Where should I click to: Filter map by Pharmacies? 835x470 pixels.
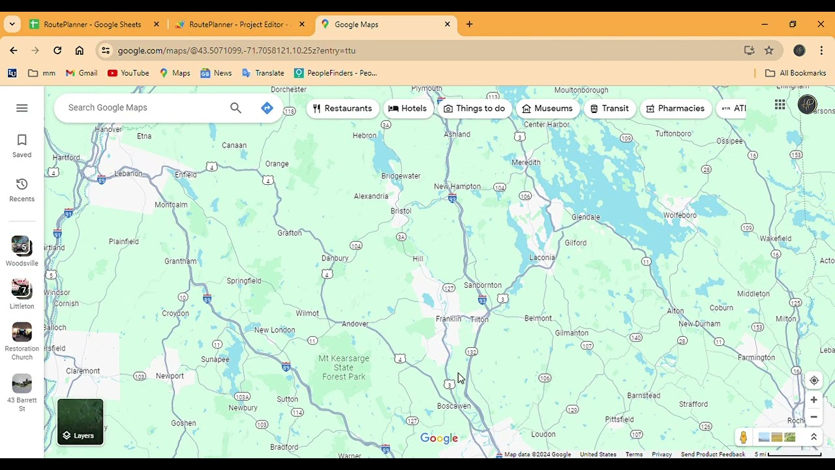[675, 108]
